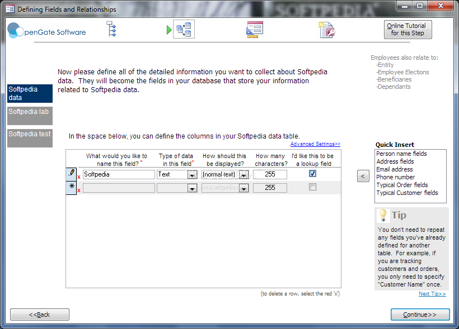Click -Beneficiaries related text
The width and height of the screenshot is (459, 329).
coord(394,79)
